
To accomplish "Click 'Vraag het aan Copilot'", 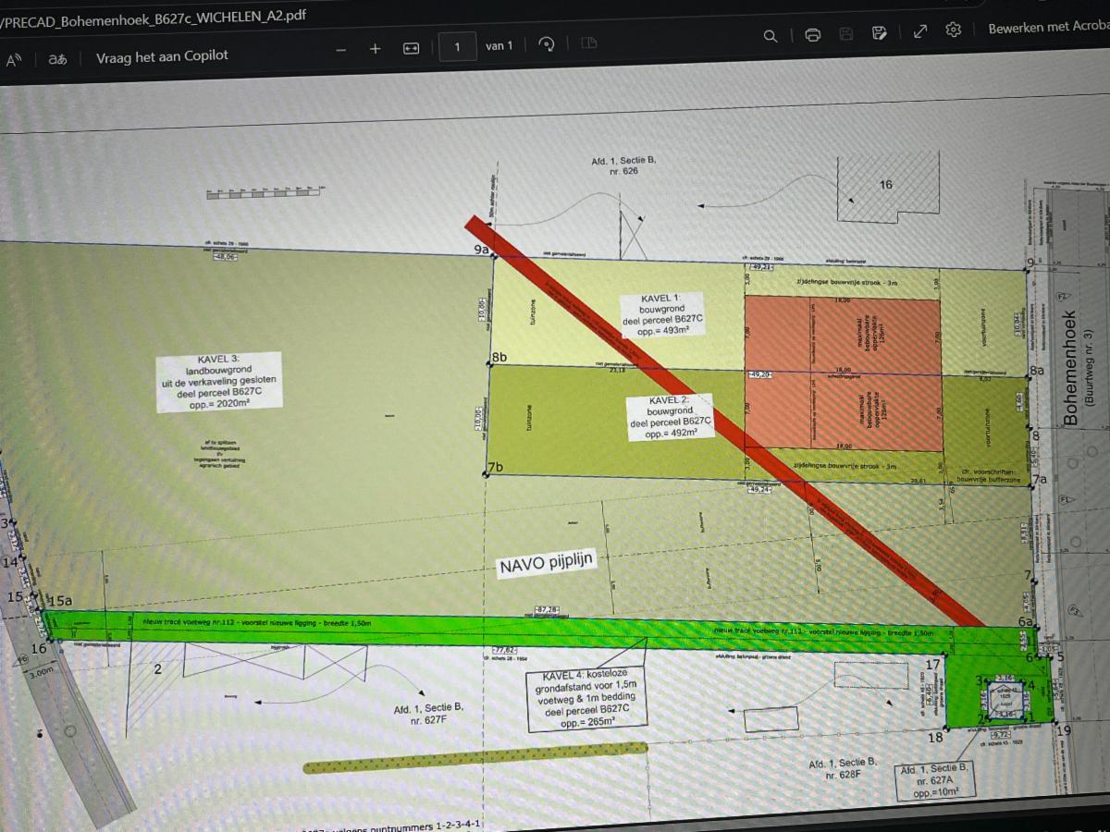I will point(162,56).
